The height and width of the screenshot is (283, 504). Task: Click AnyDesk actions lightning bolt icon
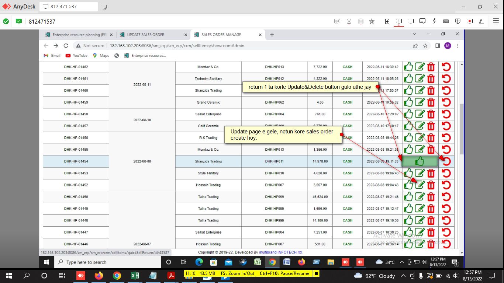click(434, 21)
